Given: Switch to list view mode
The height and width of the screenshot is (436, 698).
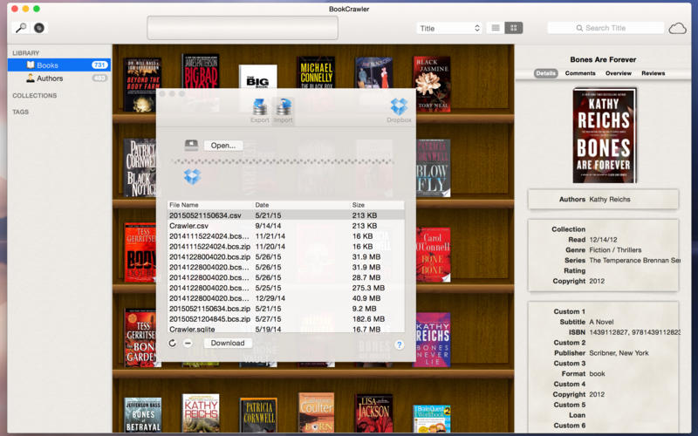Looking at the screenshot, I should (496, 28).
